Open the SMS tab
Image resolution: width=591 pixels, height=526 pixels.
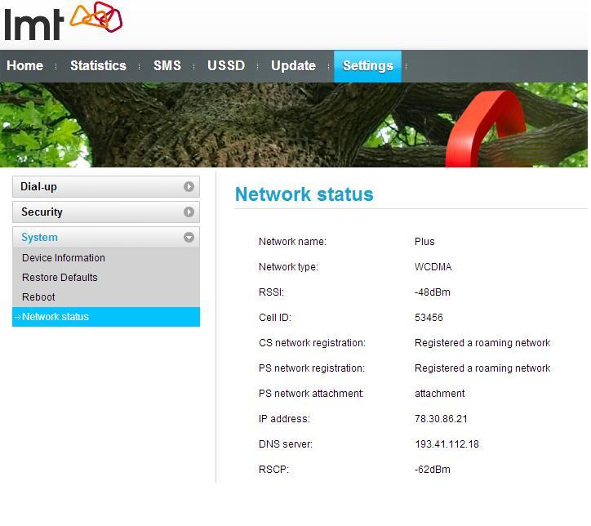167,66
